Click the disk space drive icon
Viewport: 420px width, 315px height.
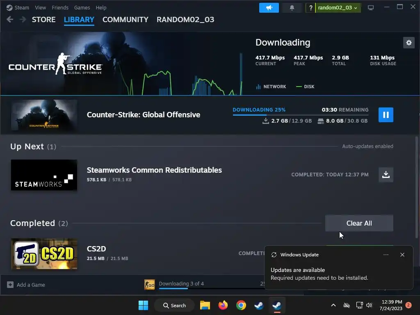tap(320, 121)
